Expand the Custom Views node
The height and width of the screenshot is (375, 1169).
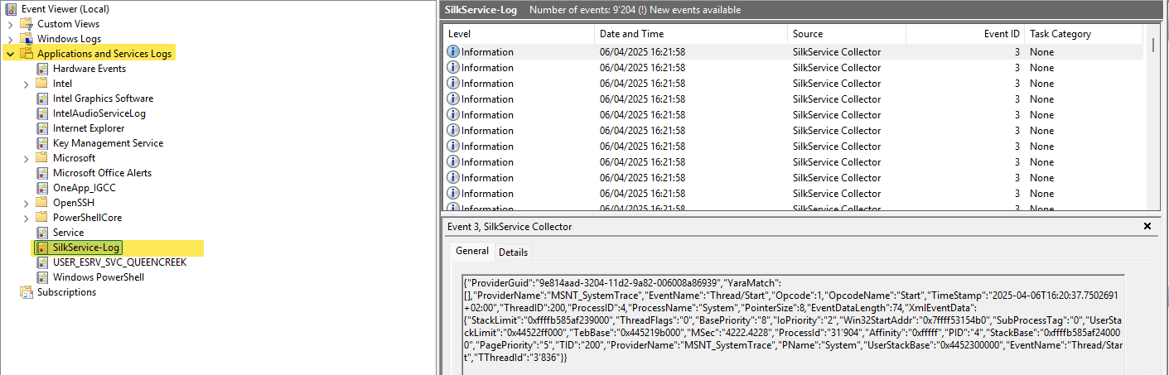point(10,24)
